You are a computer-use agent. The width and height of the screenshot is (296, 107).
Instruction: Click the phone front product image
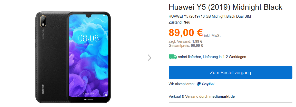(89, 57)
